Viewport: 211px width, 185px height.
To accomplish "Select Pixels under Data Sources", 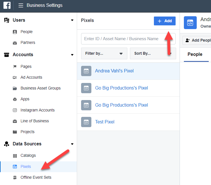I will tap(26, 166).
